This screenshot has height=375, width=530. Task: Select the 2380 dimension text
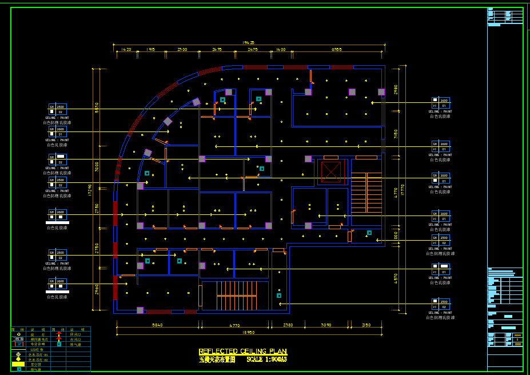pos(288,325)
